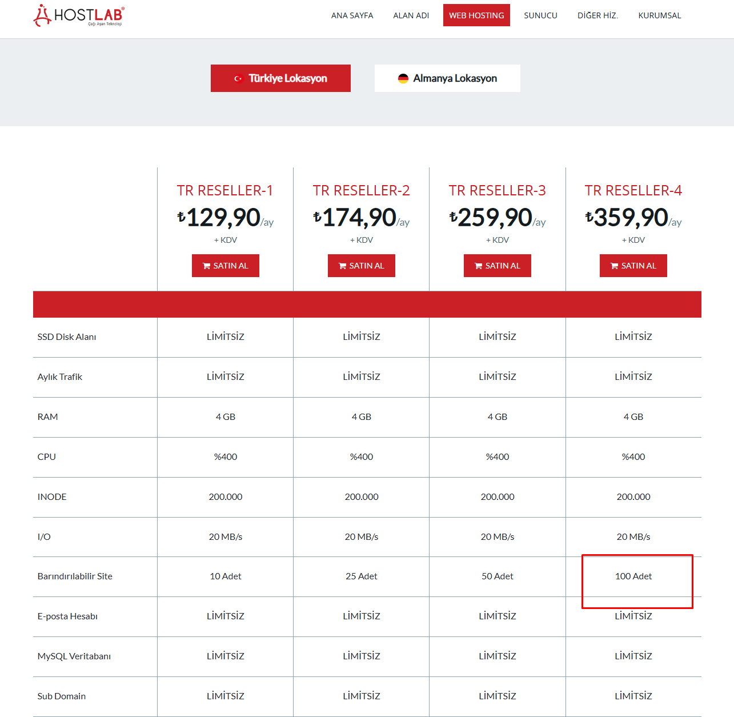Click the 359,90 price

pyautogui.click(x=631, y=217)
